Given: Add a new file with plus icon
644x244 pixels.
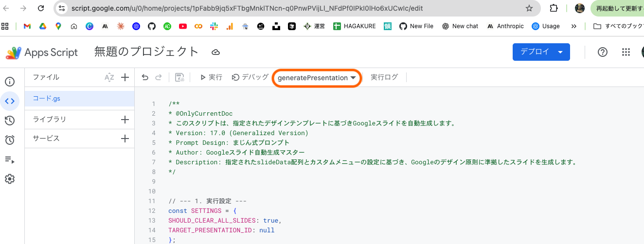Looking at the screenshot, I should click(x=125, y=77).
